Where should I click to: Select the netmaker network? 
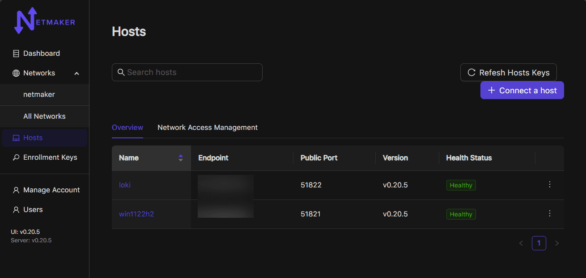pos(39,95)
